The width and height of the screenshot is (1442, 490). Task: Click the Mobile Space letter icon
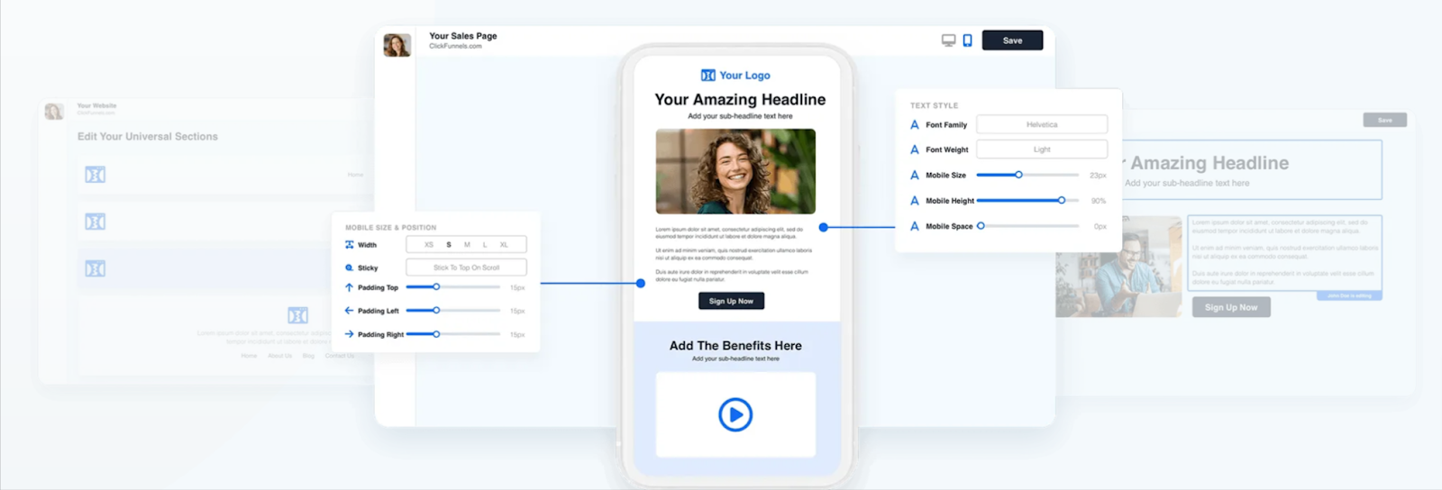point(915,226)
